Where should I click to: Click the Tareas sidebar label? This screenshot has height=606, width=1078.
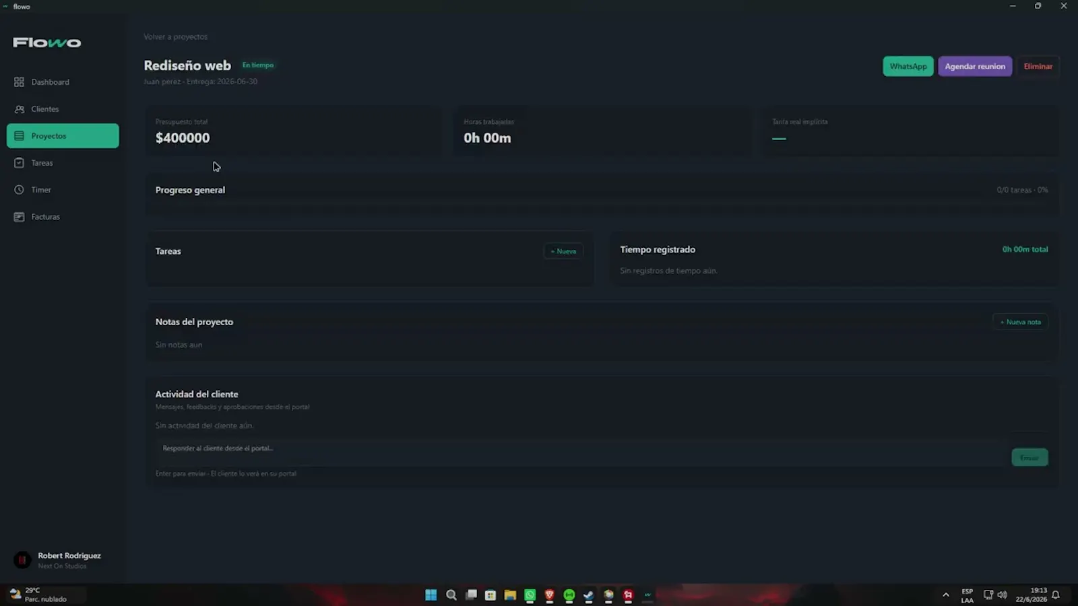click(42, 163)
